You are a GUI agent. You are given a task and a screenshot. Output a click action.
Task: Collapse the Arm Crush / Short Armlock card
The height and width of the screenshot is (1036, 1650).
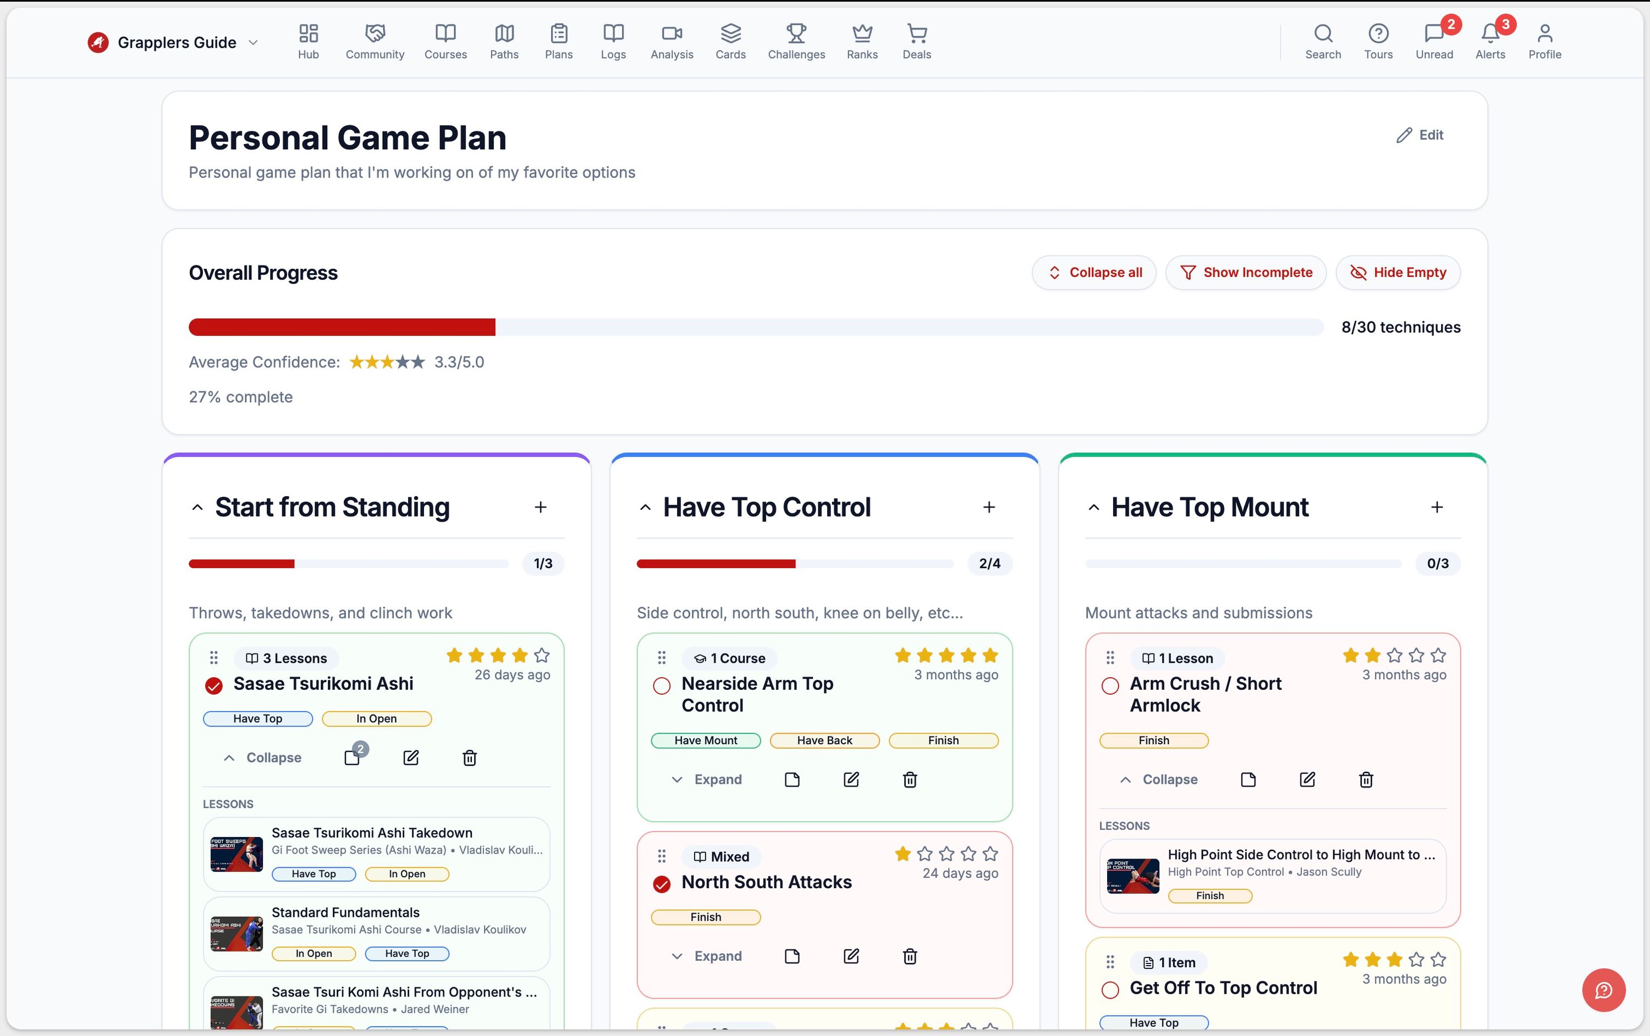pyautogui.click(x=1159, y=779)
